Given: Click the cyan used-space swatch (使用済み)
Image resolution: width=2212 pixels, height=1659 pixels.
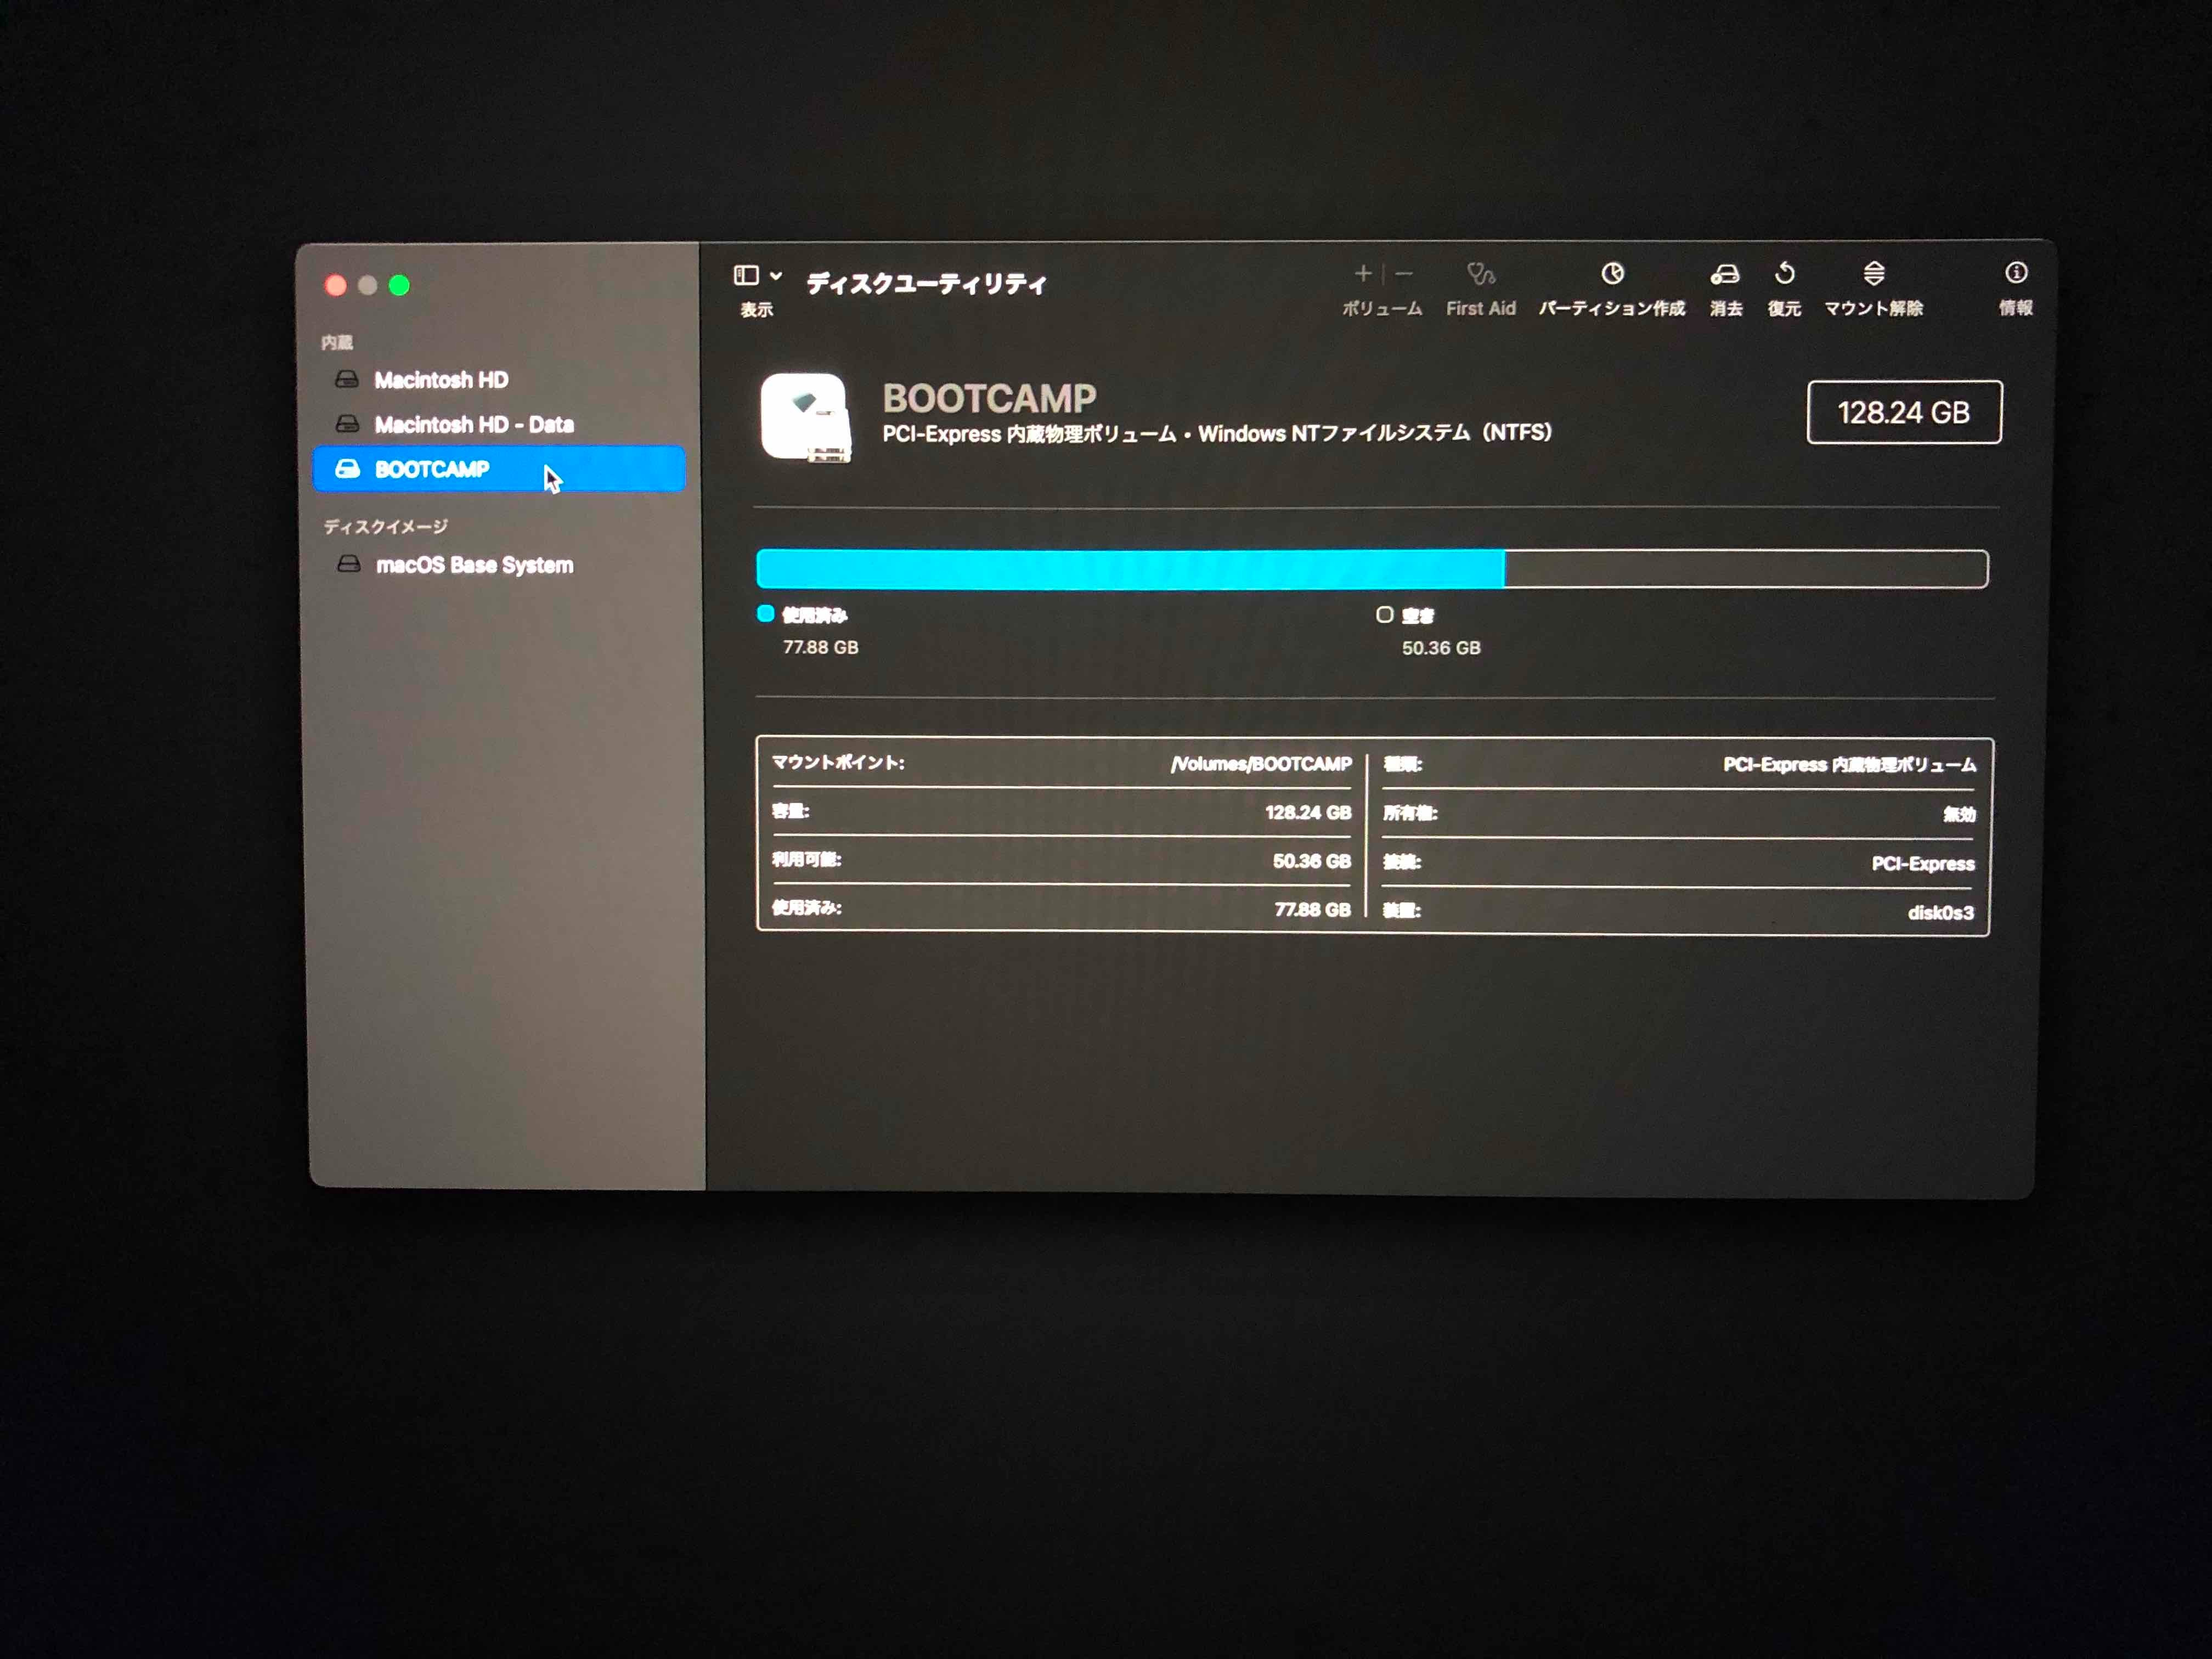Looking at the screenshot, I should pos(766,614).
